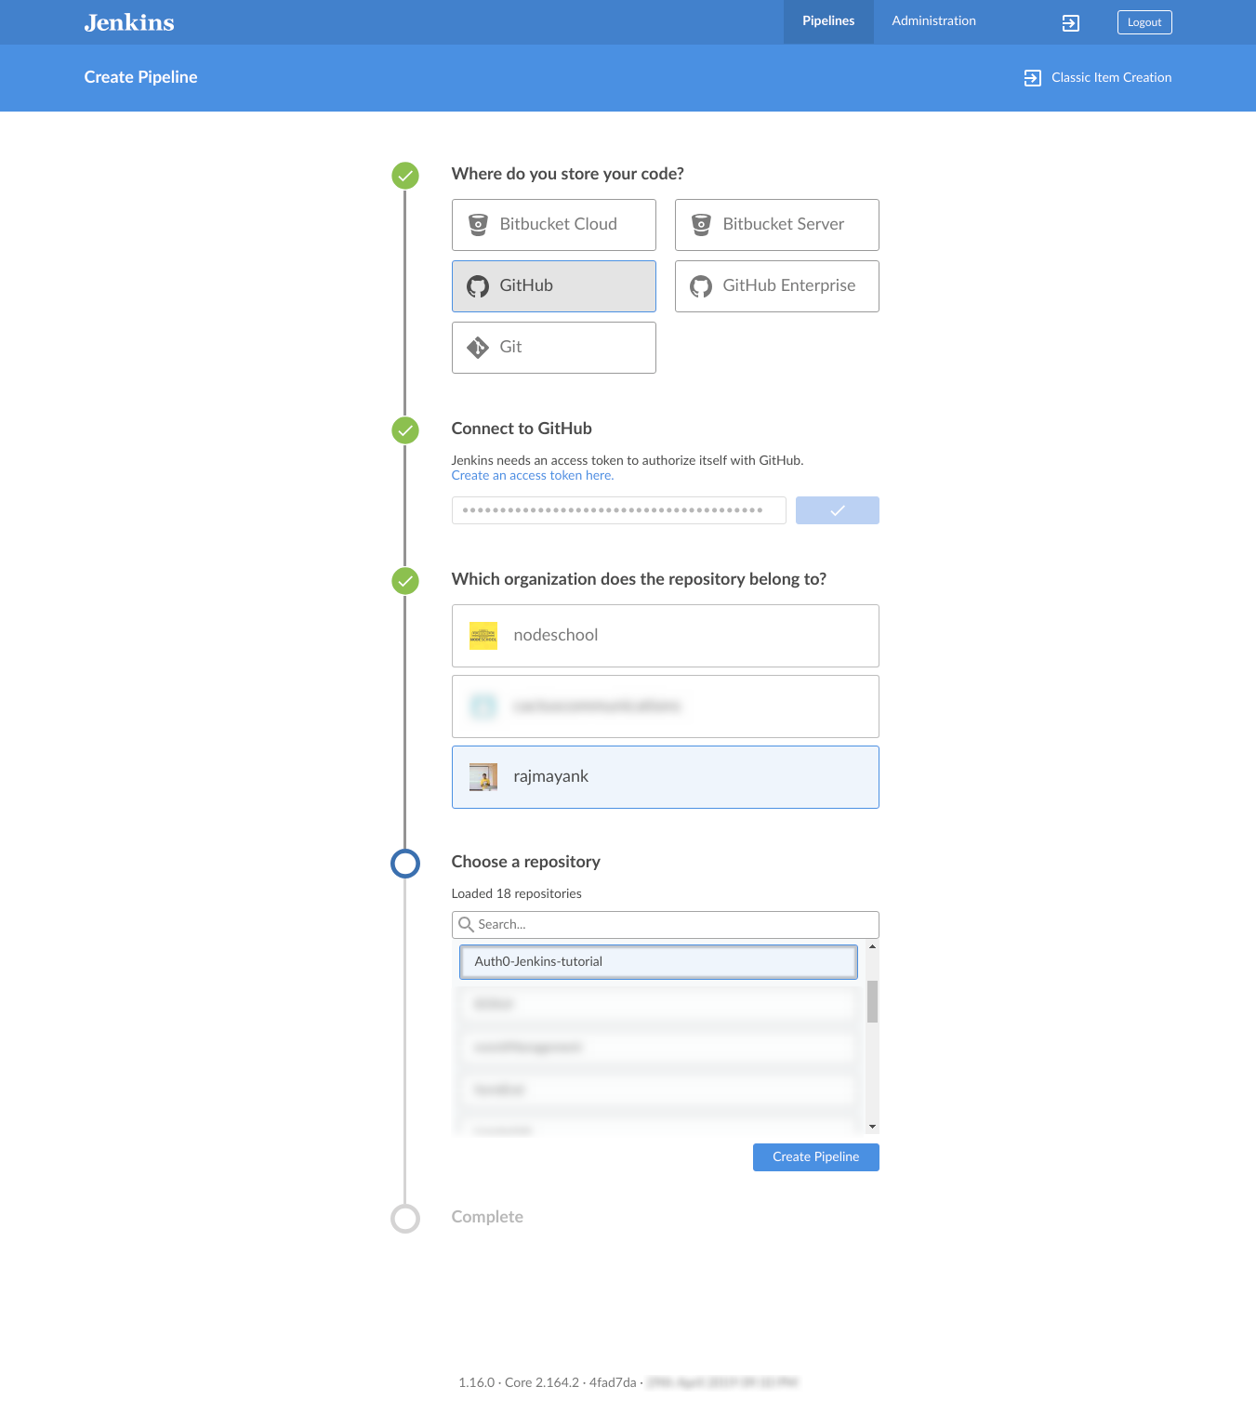Click the repository list scrollbar thumb

coord(872,1001)
